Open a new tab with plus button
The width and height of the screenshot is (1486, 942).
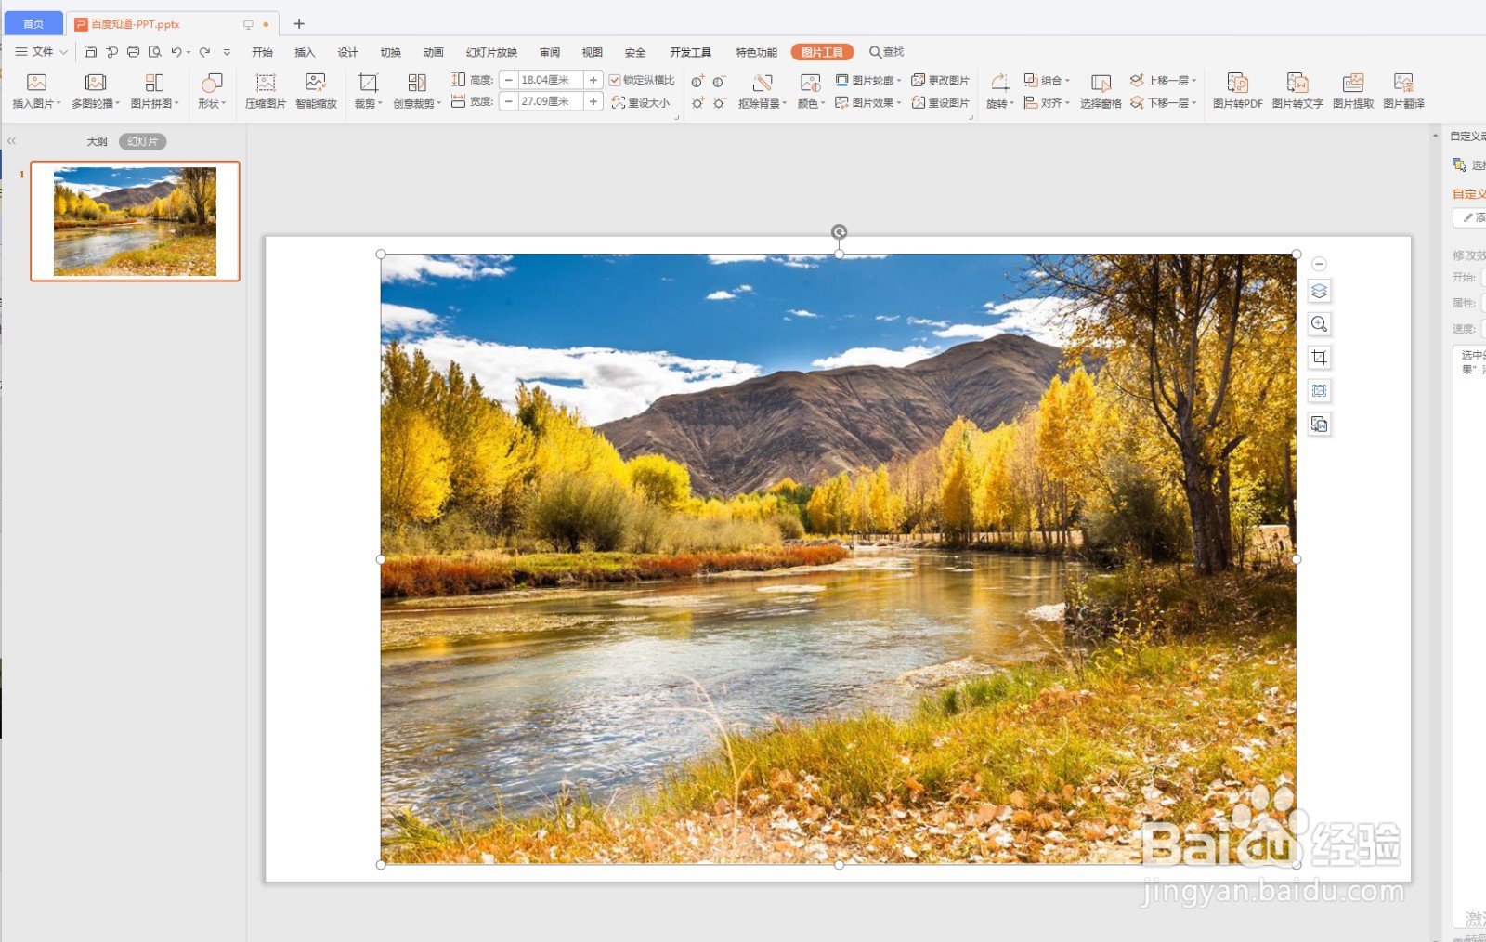click(299, 24)
